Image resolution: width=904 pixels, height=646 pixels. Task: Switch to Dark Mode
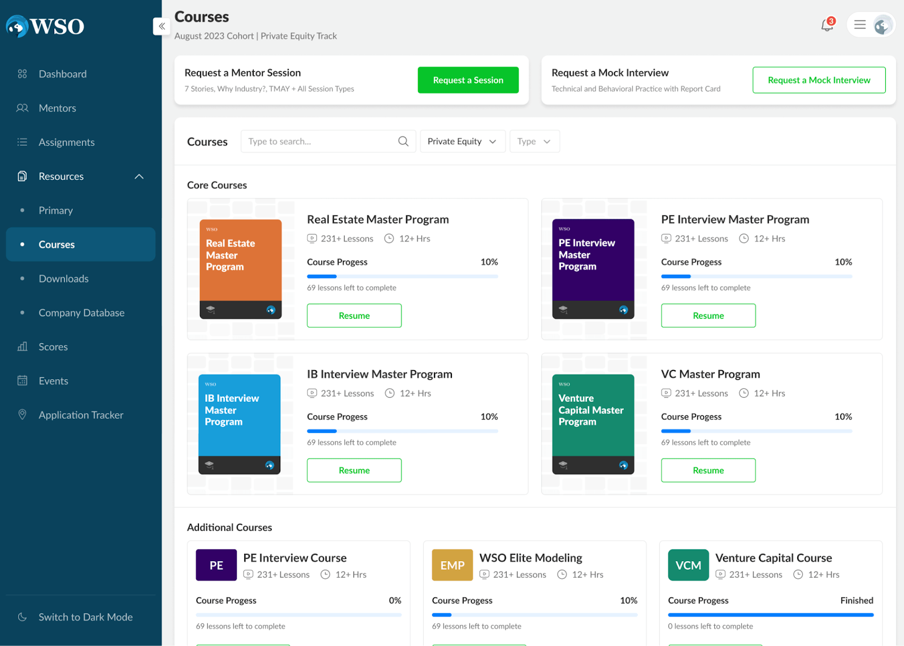85,617
